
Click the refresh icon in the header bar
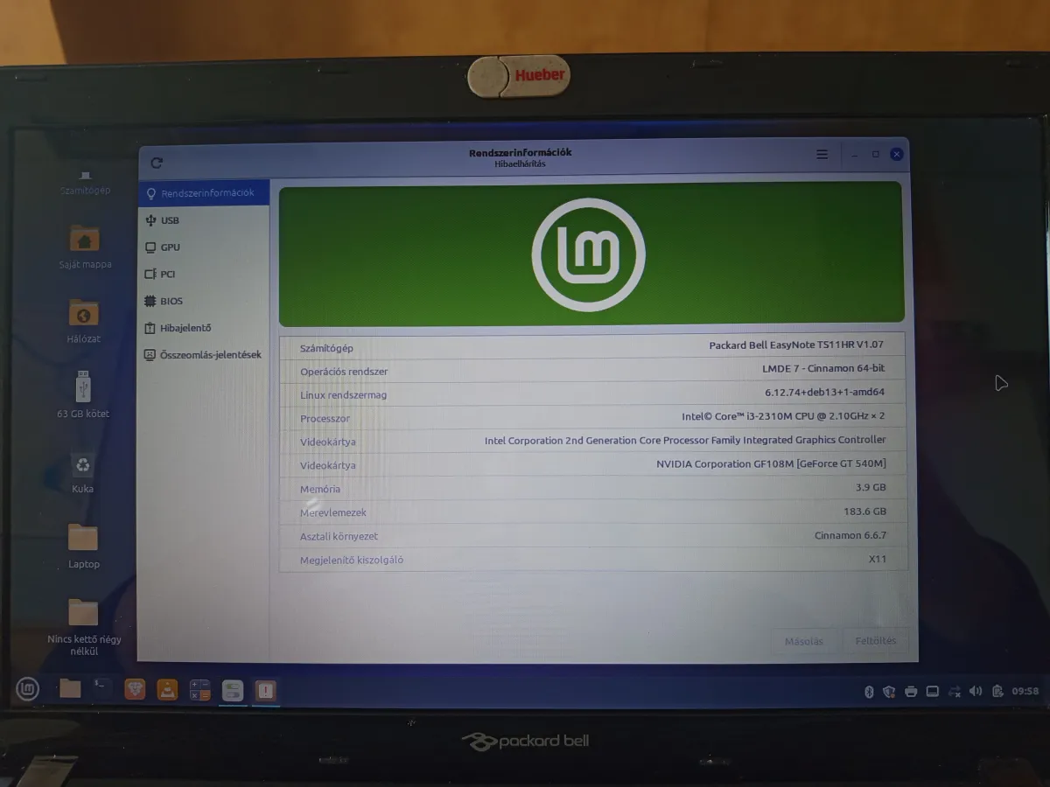tap(157, 163)
